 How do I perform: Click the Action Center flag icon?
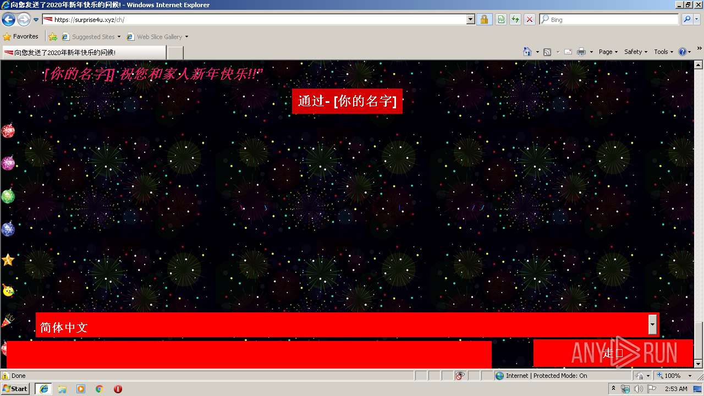652,389
